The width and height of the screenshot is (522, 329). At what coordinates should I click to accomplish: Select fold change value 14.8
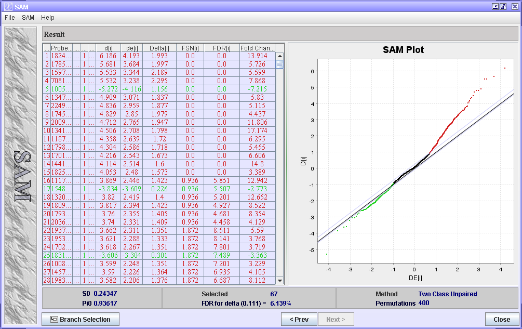pyautogui.click(x=257, y=164)
